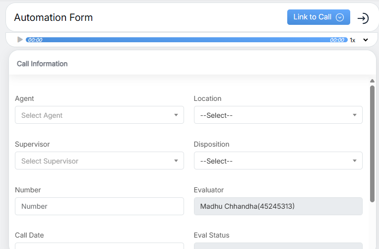Click the Link to Call button
This screenshot has width=379, height=249.
click(313, 17)
